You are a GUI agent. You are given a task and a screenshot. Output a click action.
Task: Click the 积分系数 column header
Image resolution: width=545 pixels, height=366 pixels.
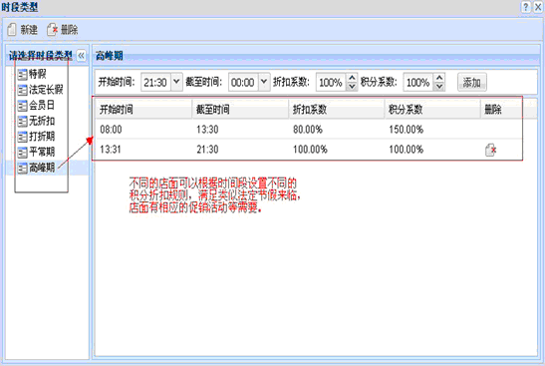[x=432, y=110]
